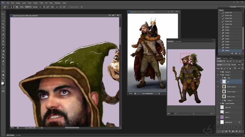245x137 pixels.
Task: Select the Pen tool
Action: (3, 61)
